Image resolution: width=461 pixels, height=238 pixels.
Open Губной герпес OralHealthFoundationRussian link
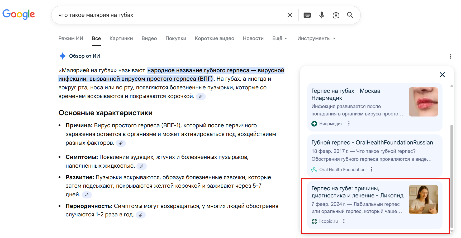(x=372, y=143)
